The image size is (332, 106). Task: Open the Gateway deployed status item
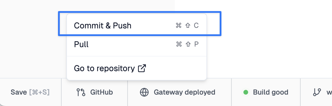[x=179, y=92]
